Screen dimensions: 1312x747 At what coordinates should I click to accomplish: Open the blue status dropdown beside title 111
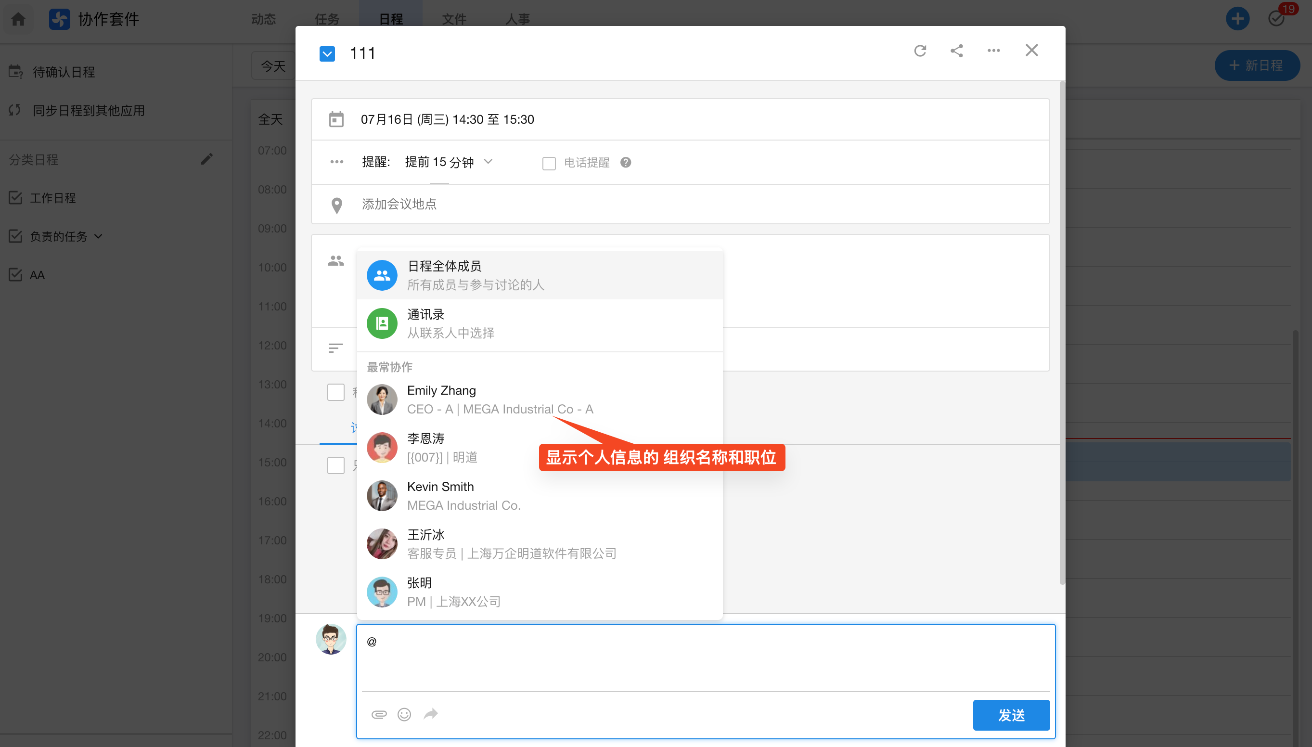(327, 54)
